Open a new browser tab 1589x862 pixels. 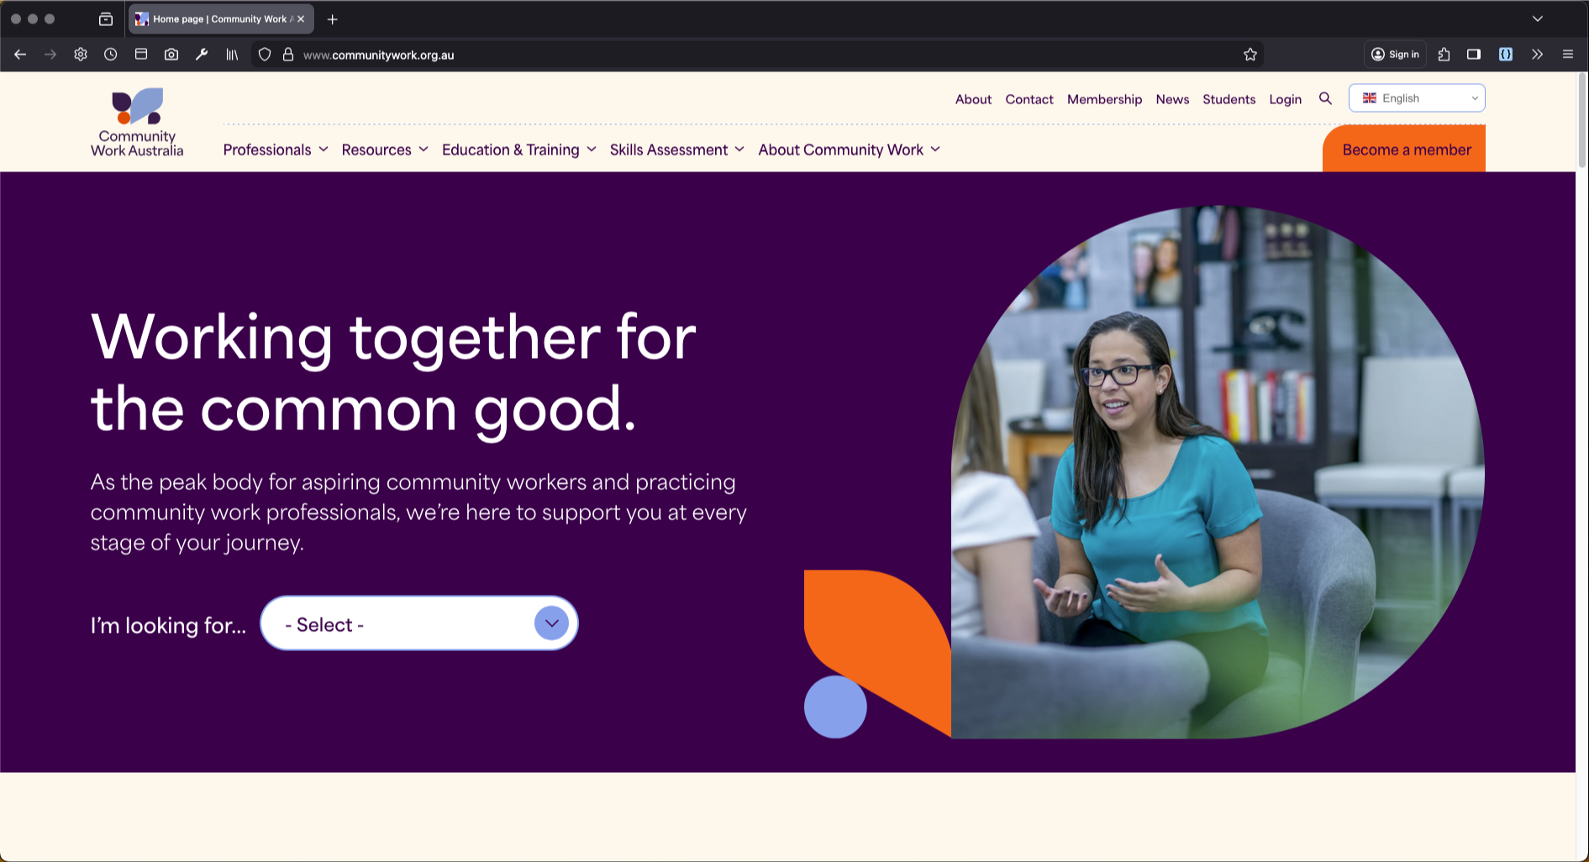coord(333,19)
